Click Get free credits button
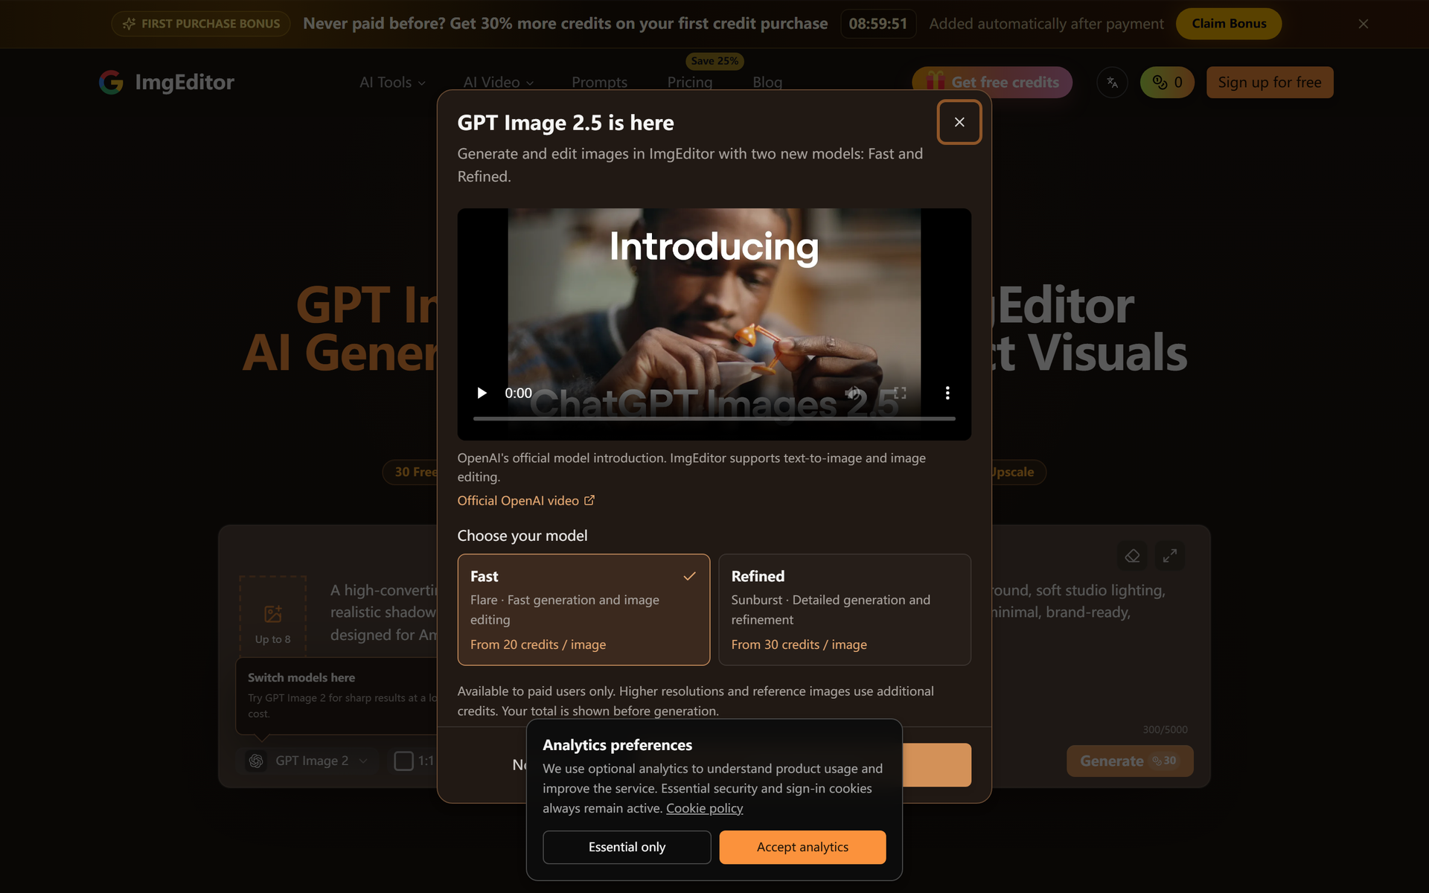 tap(992, 83)
